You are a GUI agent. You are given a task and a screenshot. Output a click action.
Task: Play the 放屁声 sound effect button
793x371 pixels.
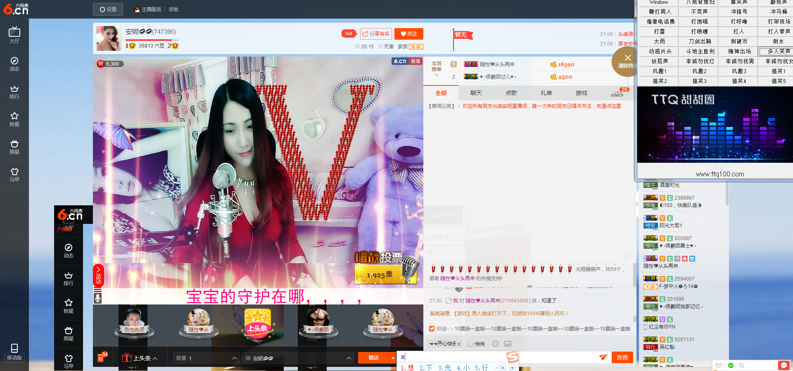tap(659, 61)
